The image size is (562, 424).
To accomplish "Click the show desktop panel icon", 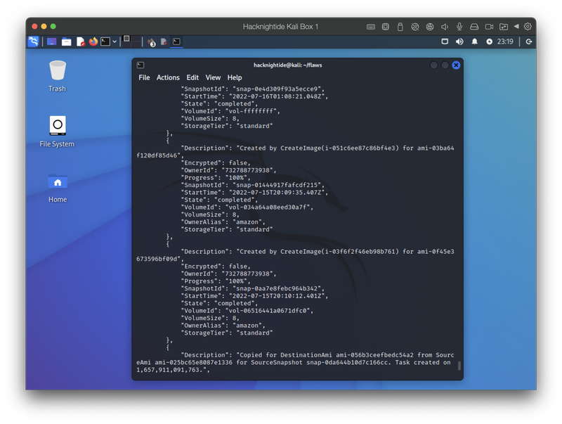I will 51,41.
